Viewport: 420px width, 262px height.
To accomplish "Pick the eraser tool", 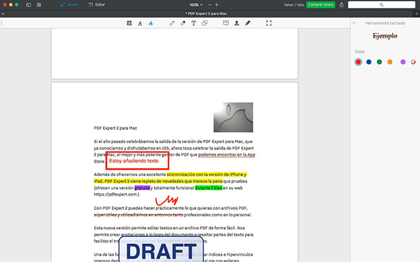I will click(x=183, y=23).
